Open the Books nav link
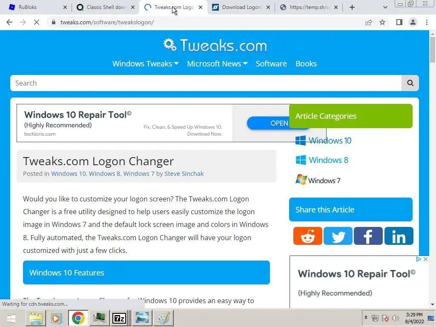Screen dimensions: 436x327 (x=306, y=64)
